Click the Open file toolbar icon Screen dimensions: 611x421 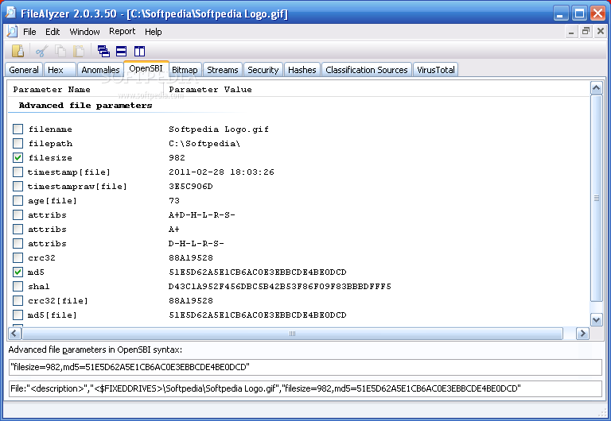[18, 51]
